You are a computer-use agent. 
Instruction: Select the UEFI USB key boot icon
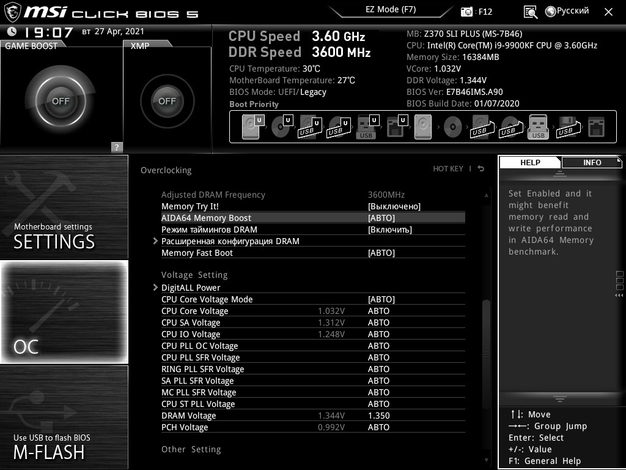367,127
